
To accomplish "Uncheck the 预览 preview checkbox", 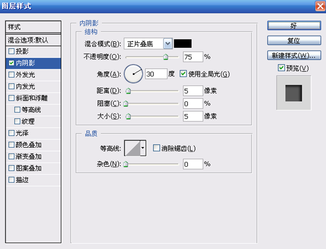I will [281, 68].
